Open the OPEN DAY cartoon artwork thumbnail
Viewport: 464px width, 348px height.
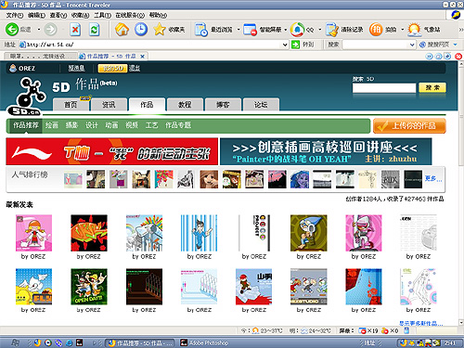[x=89, y=287]
